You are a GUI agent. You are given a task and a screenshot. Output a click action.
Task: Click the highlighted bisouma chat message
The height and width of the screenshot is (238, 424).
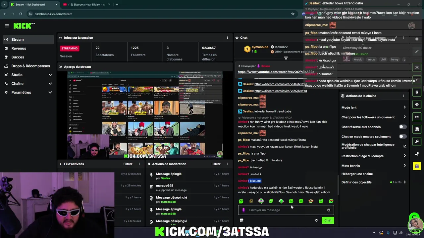pyautogui.click(x=255, y=181)
